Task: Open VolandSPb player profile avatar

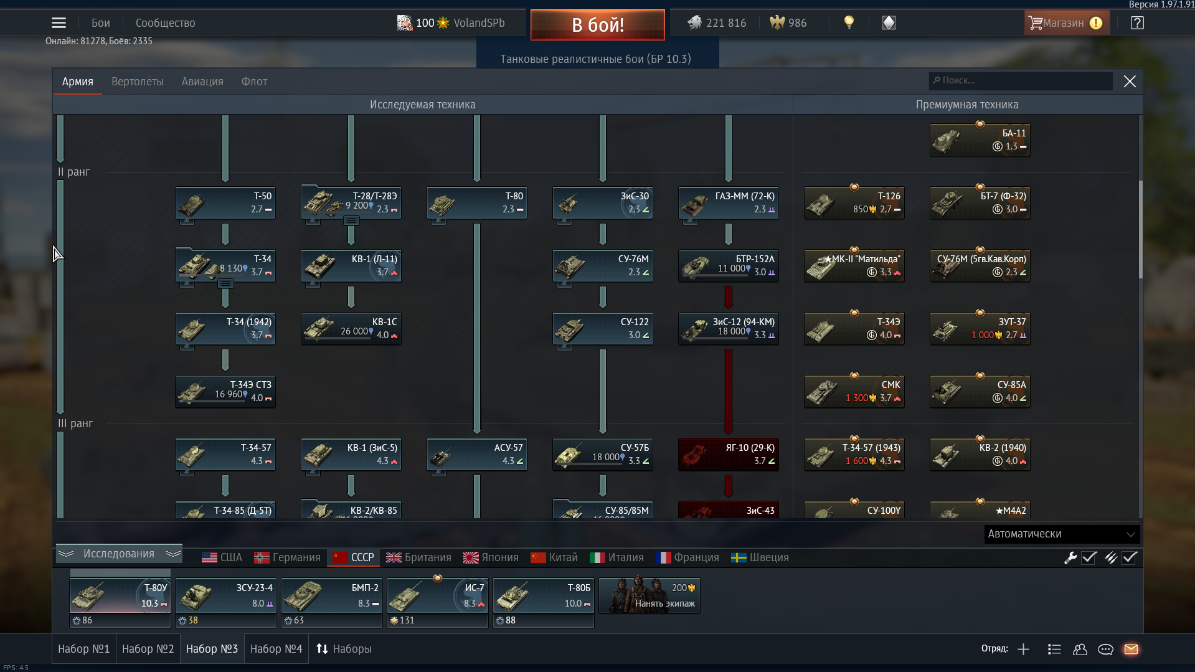Action: point(404,23)
